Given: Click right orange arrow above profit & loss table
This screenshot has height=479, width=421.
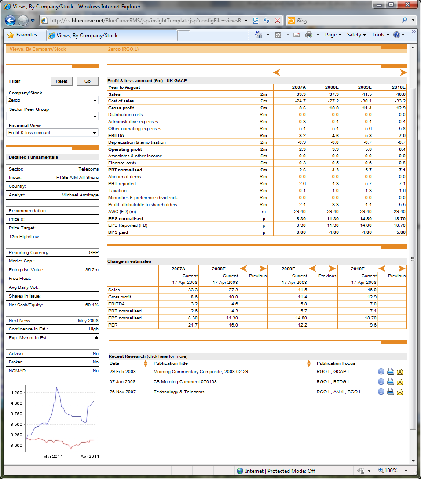Looking at the screenshot, I should point(403,73).
